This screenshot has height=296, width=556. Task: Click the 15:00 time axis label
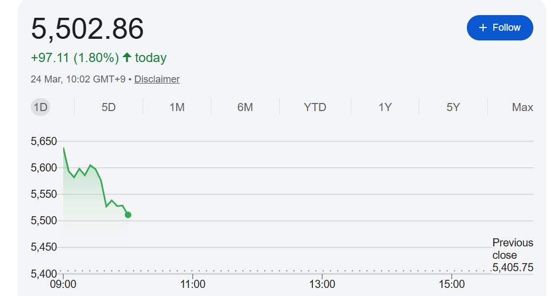pos(452,284)
